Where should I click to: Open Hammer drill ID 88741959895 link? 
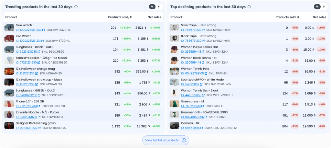click(x=192, y=117)
